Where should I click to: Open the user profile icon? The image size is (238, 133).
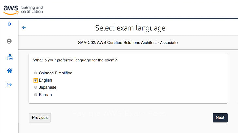pos(9,41)
